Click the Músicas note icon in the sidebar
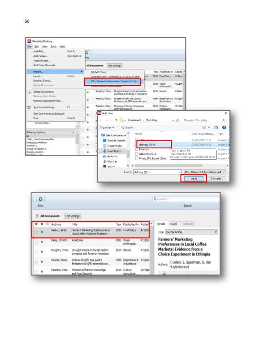The height and width of the screenshot is (364, 257). [x=105, y=161]
